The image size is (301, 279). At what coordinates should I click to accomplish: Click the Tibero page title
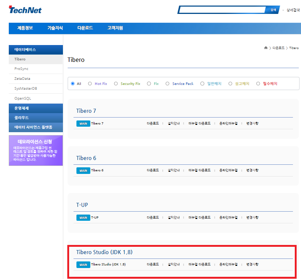click(76, 60)
